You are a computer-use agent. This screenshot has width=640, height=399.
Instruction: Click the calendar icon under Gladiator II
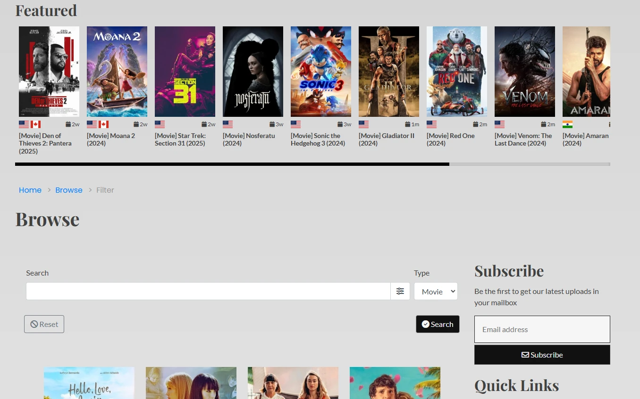click(x=408, y=124)
